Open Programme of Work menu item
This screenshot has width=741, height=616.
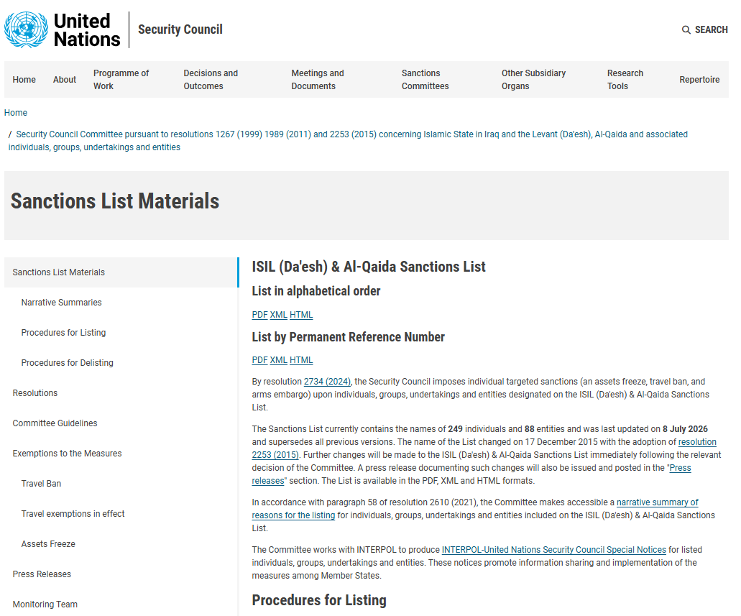click(121, 79)
